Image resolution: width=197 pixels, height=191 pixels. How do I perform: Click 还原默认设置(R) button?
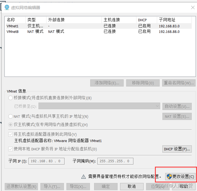click(x=21, y=187)
